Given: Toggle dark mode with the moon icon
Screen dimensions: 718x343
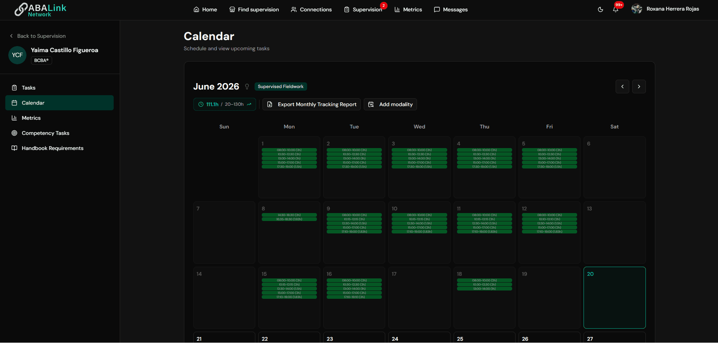Looking at the screenshot, I should 601,9.
